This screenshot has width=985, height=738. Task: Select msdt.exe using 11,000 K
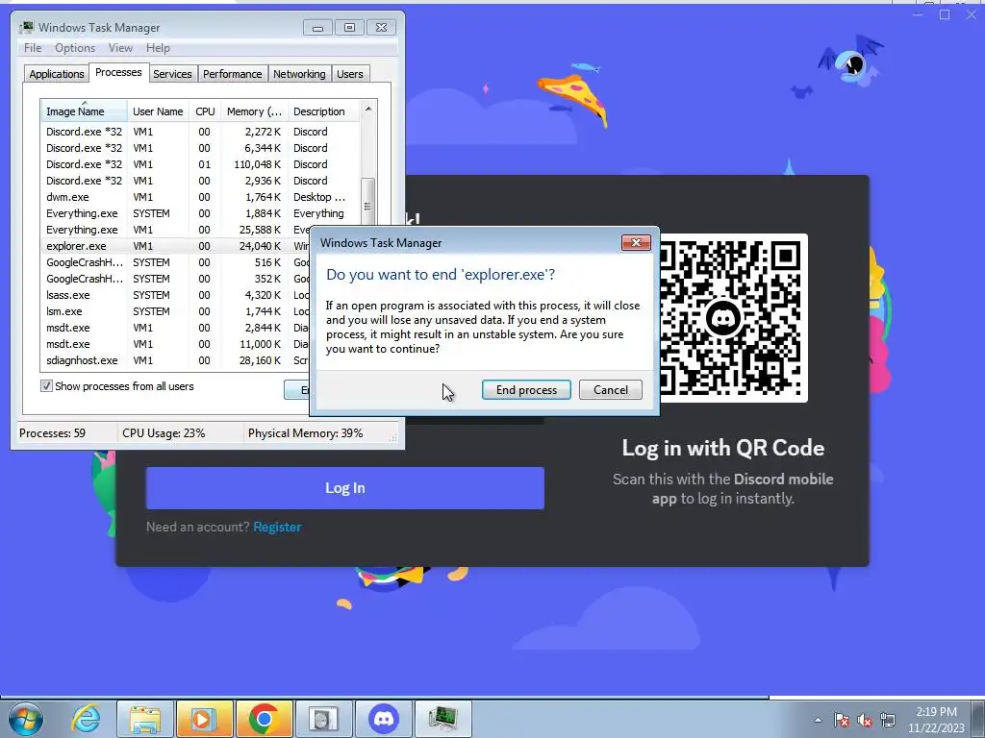pyautogui.click(x=176, y=344)
